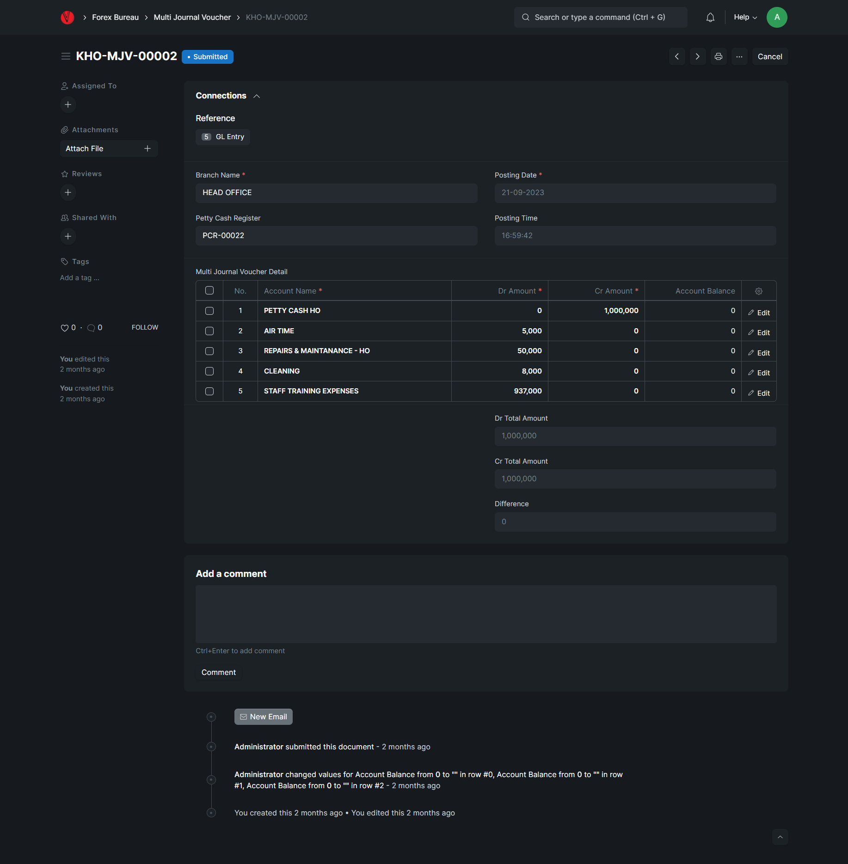Click Dr Amount 937,000 cell
Viewport: 848px width, 864px height.
coord(500,391)
